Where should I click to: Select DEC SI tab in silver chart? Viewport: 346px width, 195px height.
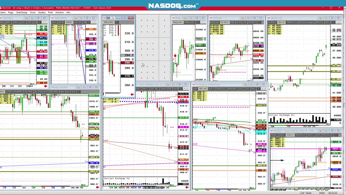coord(281,22)
